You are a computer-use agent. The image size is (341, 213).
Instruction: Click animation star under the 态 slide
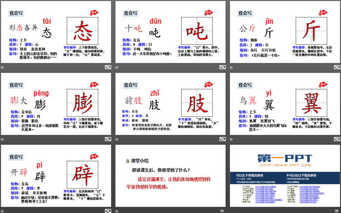point(2,67)
